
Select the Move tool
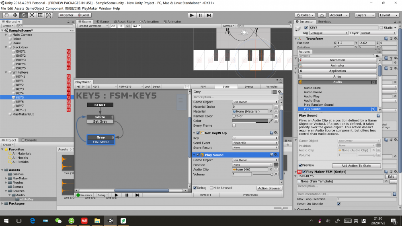[x=15, y=15]
